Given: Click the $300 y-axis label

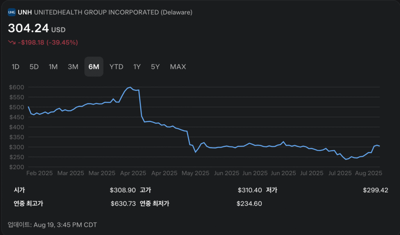Looking at the screenshot, I should click(16, 147).
